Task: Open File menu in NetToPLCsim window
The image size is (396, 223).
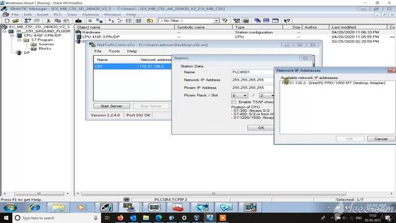Action: (98, 51)
